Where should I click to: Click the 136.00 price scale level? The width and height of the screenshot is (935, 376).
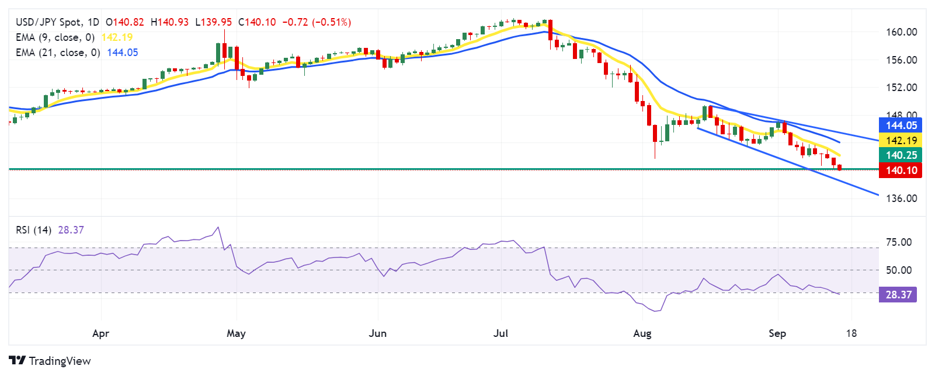pyautogui.click(x=901, y=199)
